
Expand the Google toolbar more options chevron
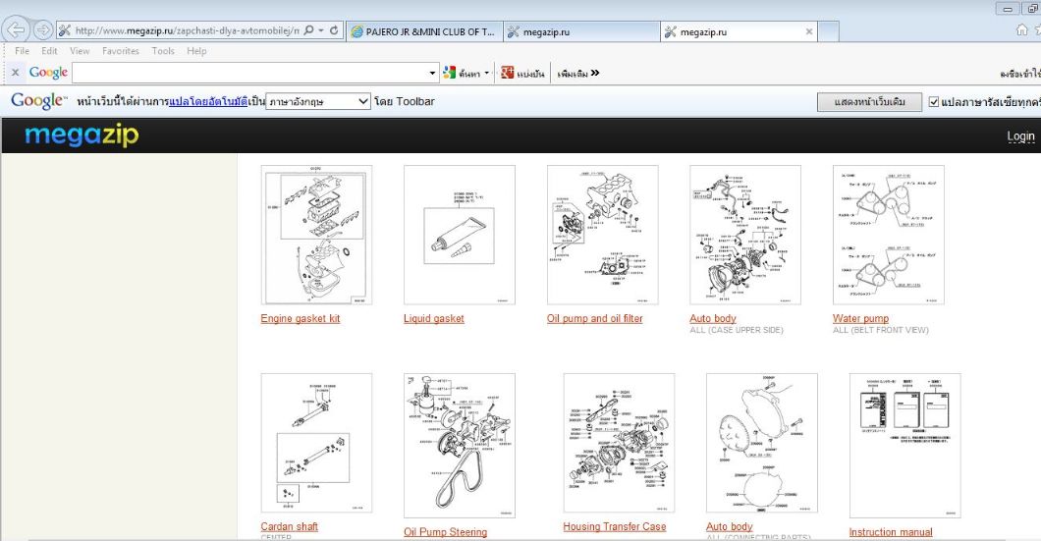[595, 73]
